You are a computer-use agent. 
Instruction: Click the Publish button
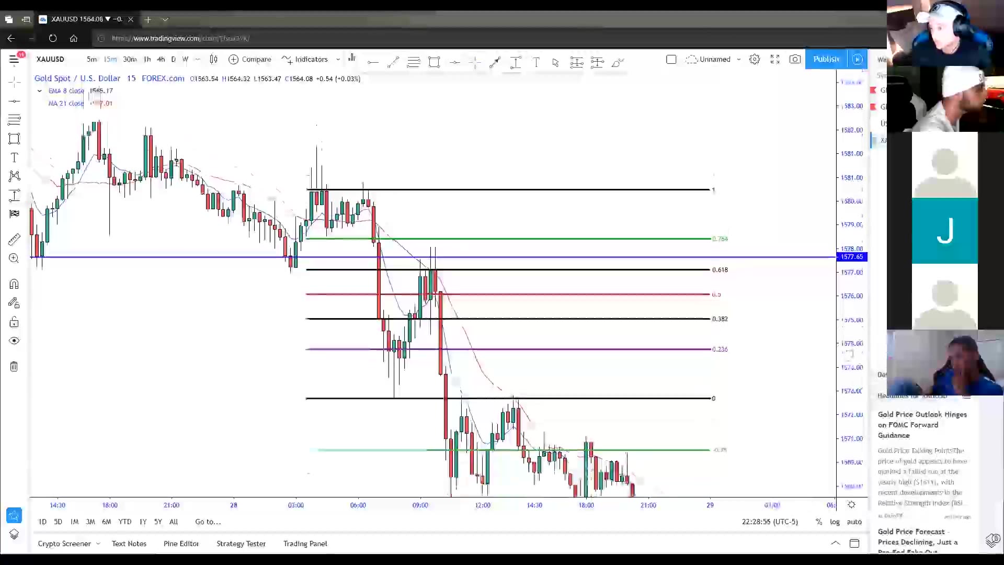click(x=826, y=59)
